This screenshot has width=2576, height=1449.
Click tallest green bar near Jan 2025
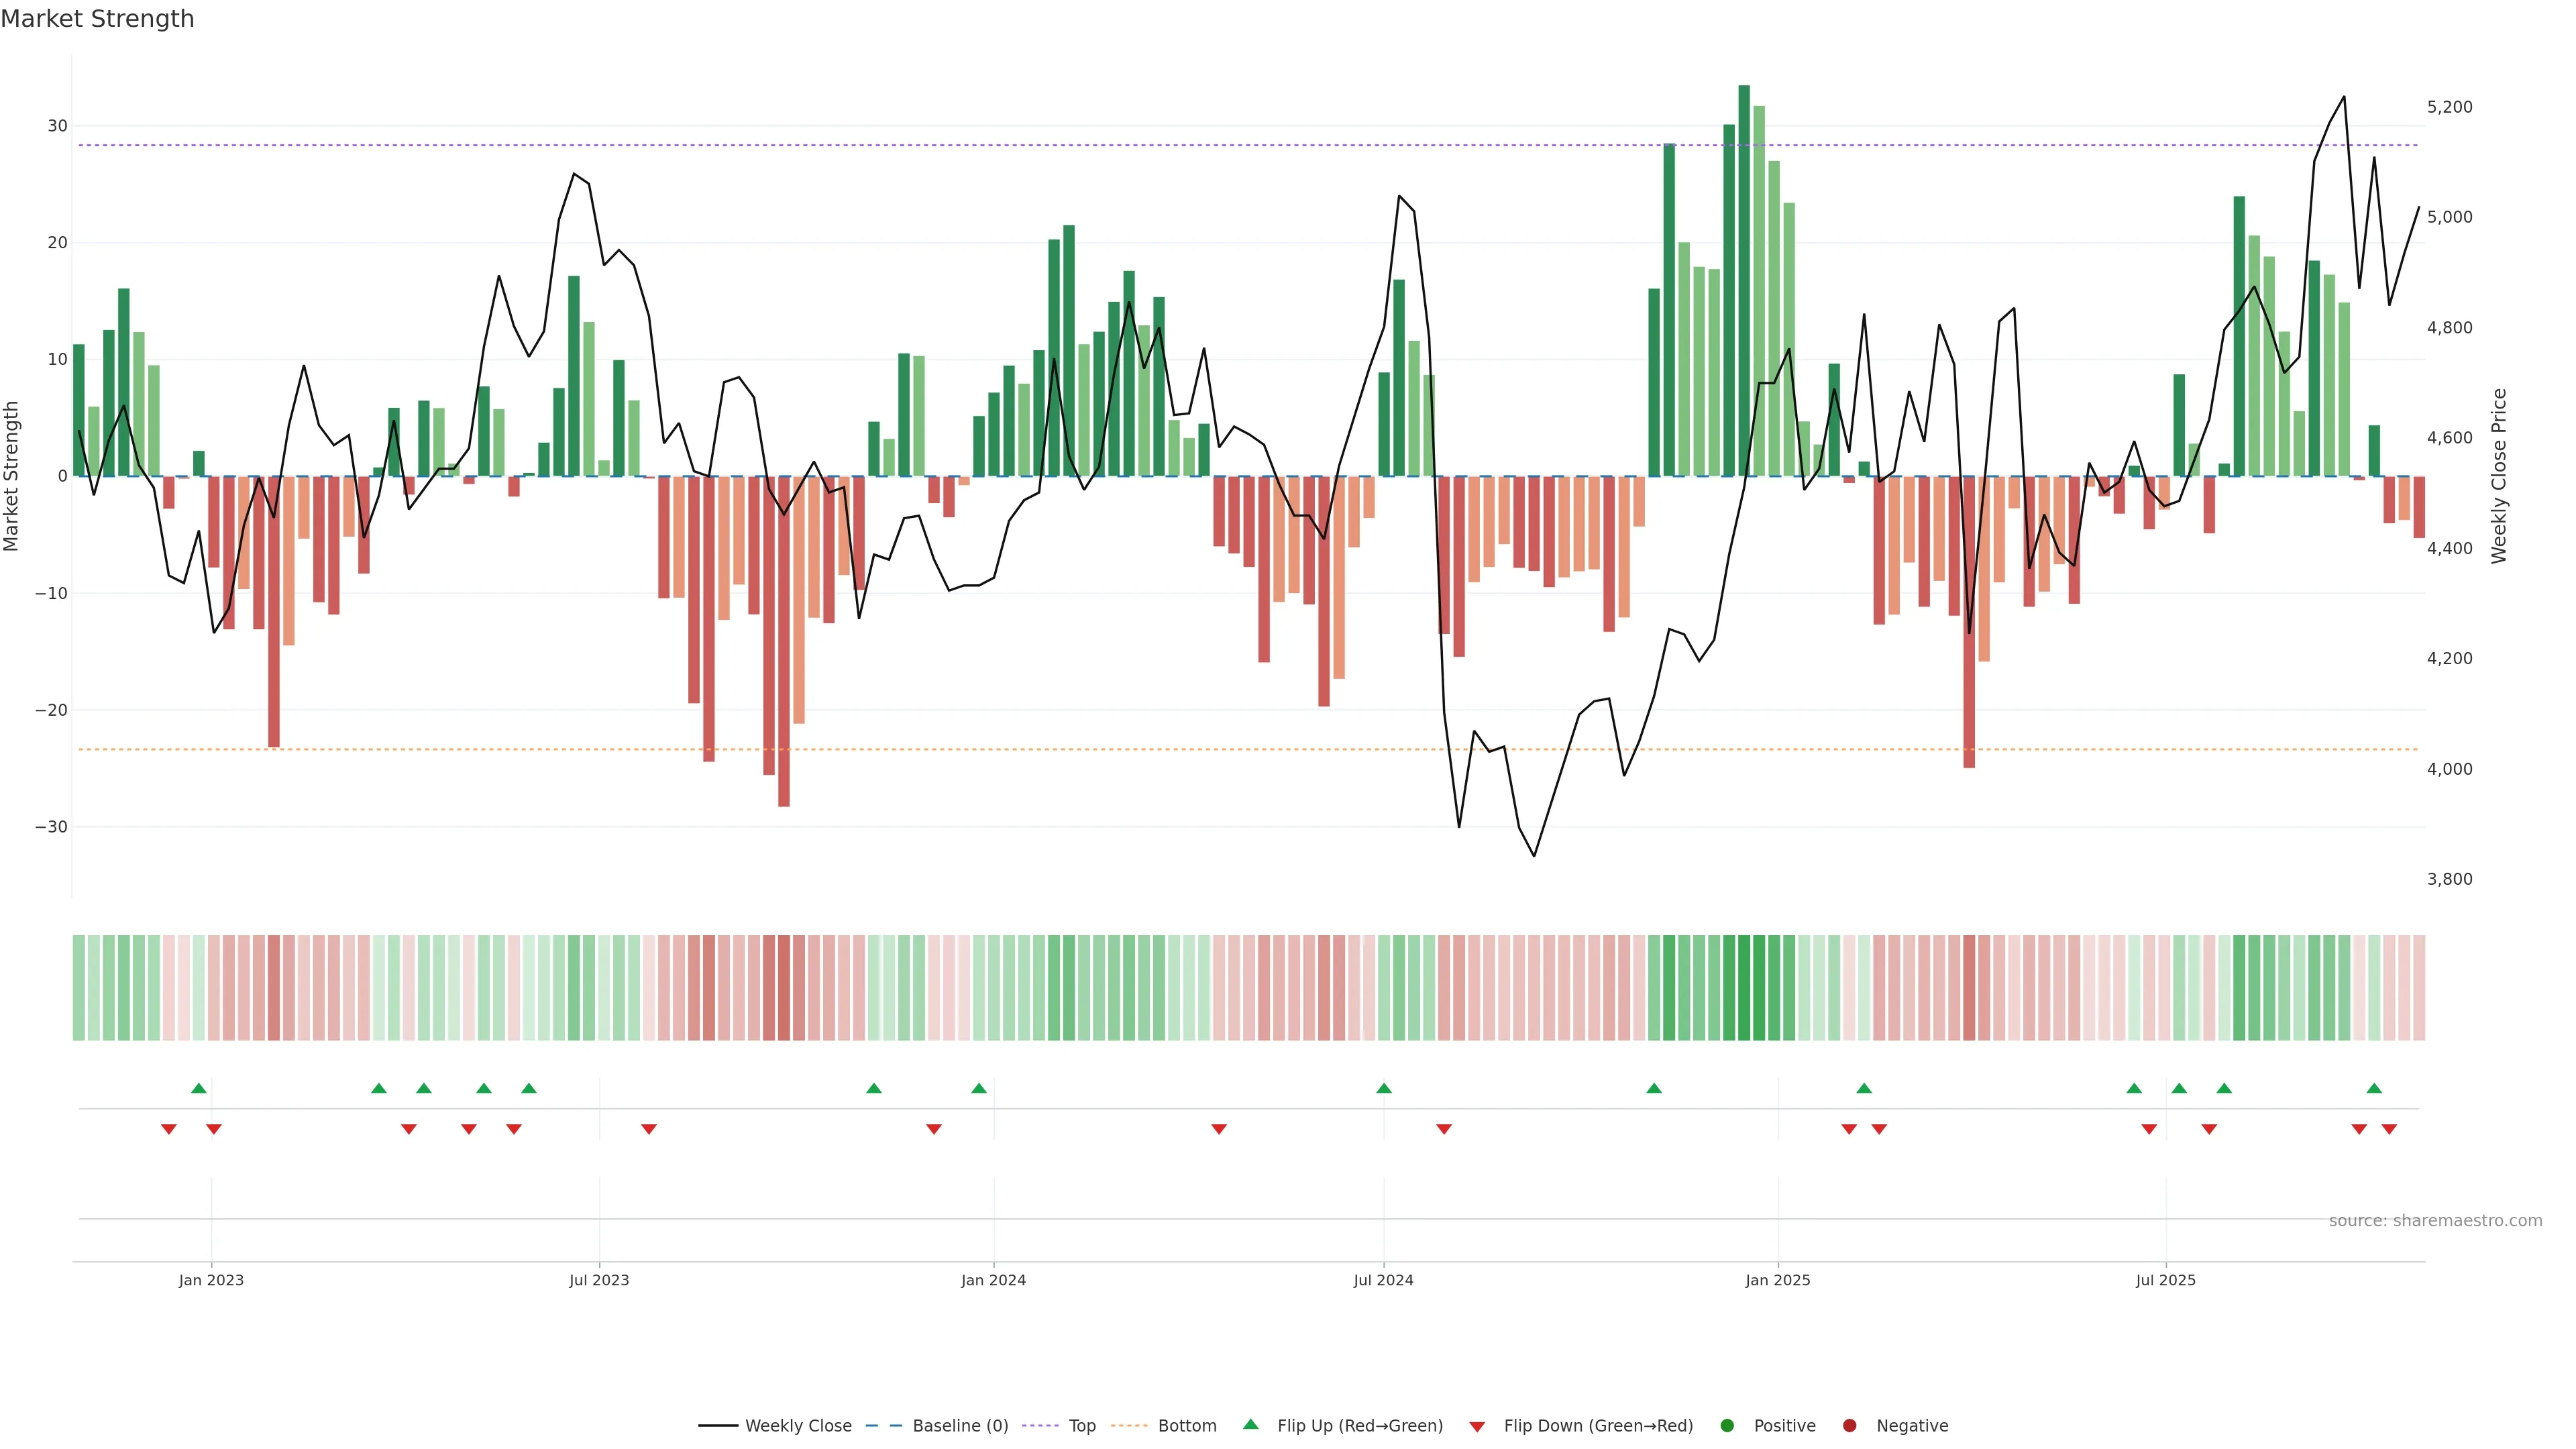tap(1744, 280)
